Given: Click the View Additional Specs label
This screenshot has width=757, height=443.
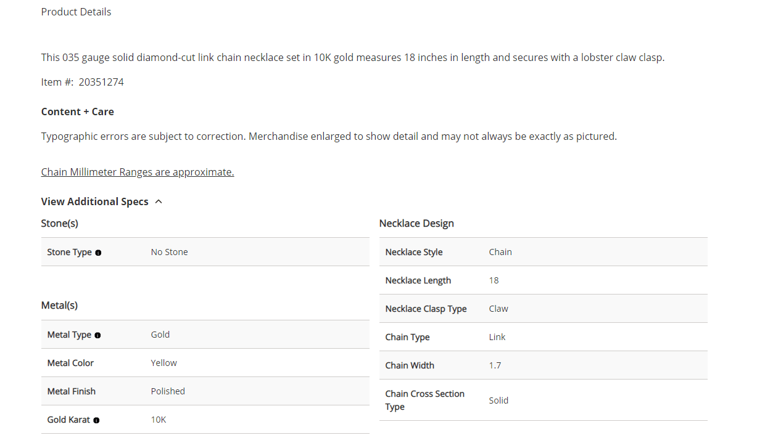Looking at the screenshot, I should [x=94, y=201].
